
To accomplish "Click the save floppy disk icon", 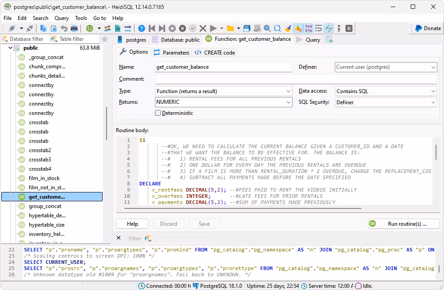I will (x=246, y=28).
